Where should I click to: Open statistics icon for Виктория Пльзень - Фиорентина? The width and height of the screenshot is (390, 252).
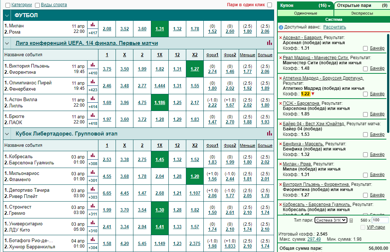93,65
